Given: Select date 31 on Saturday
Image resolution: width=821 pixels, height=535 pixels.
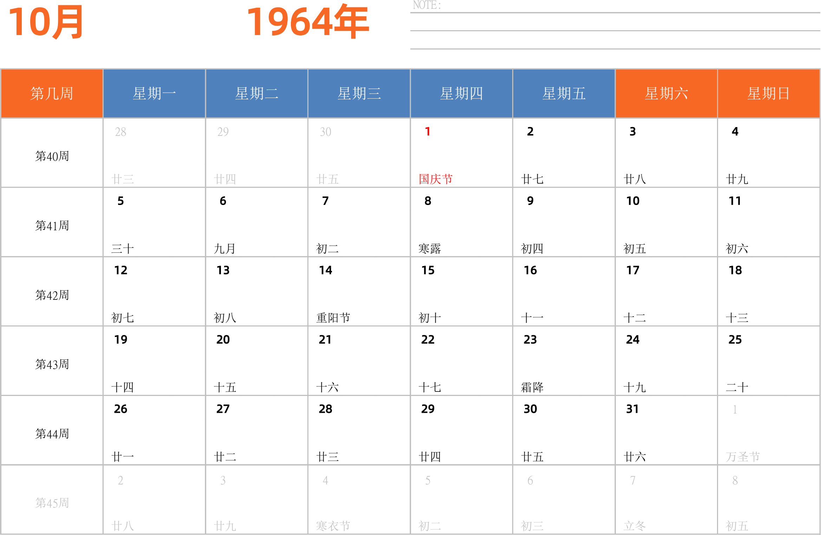Looking at the screenshot, I should pyautogui.click(x=632, y=409).
